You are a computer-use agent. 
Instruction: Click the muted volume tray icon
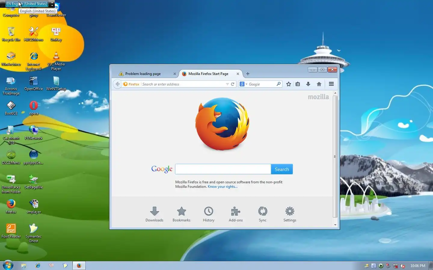point(402,266)
